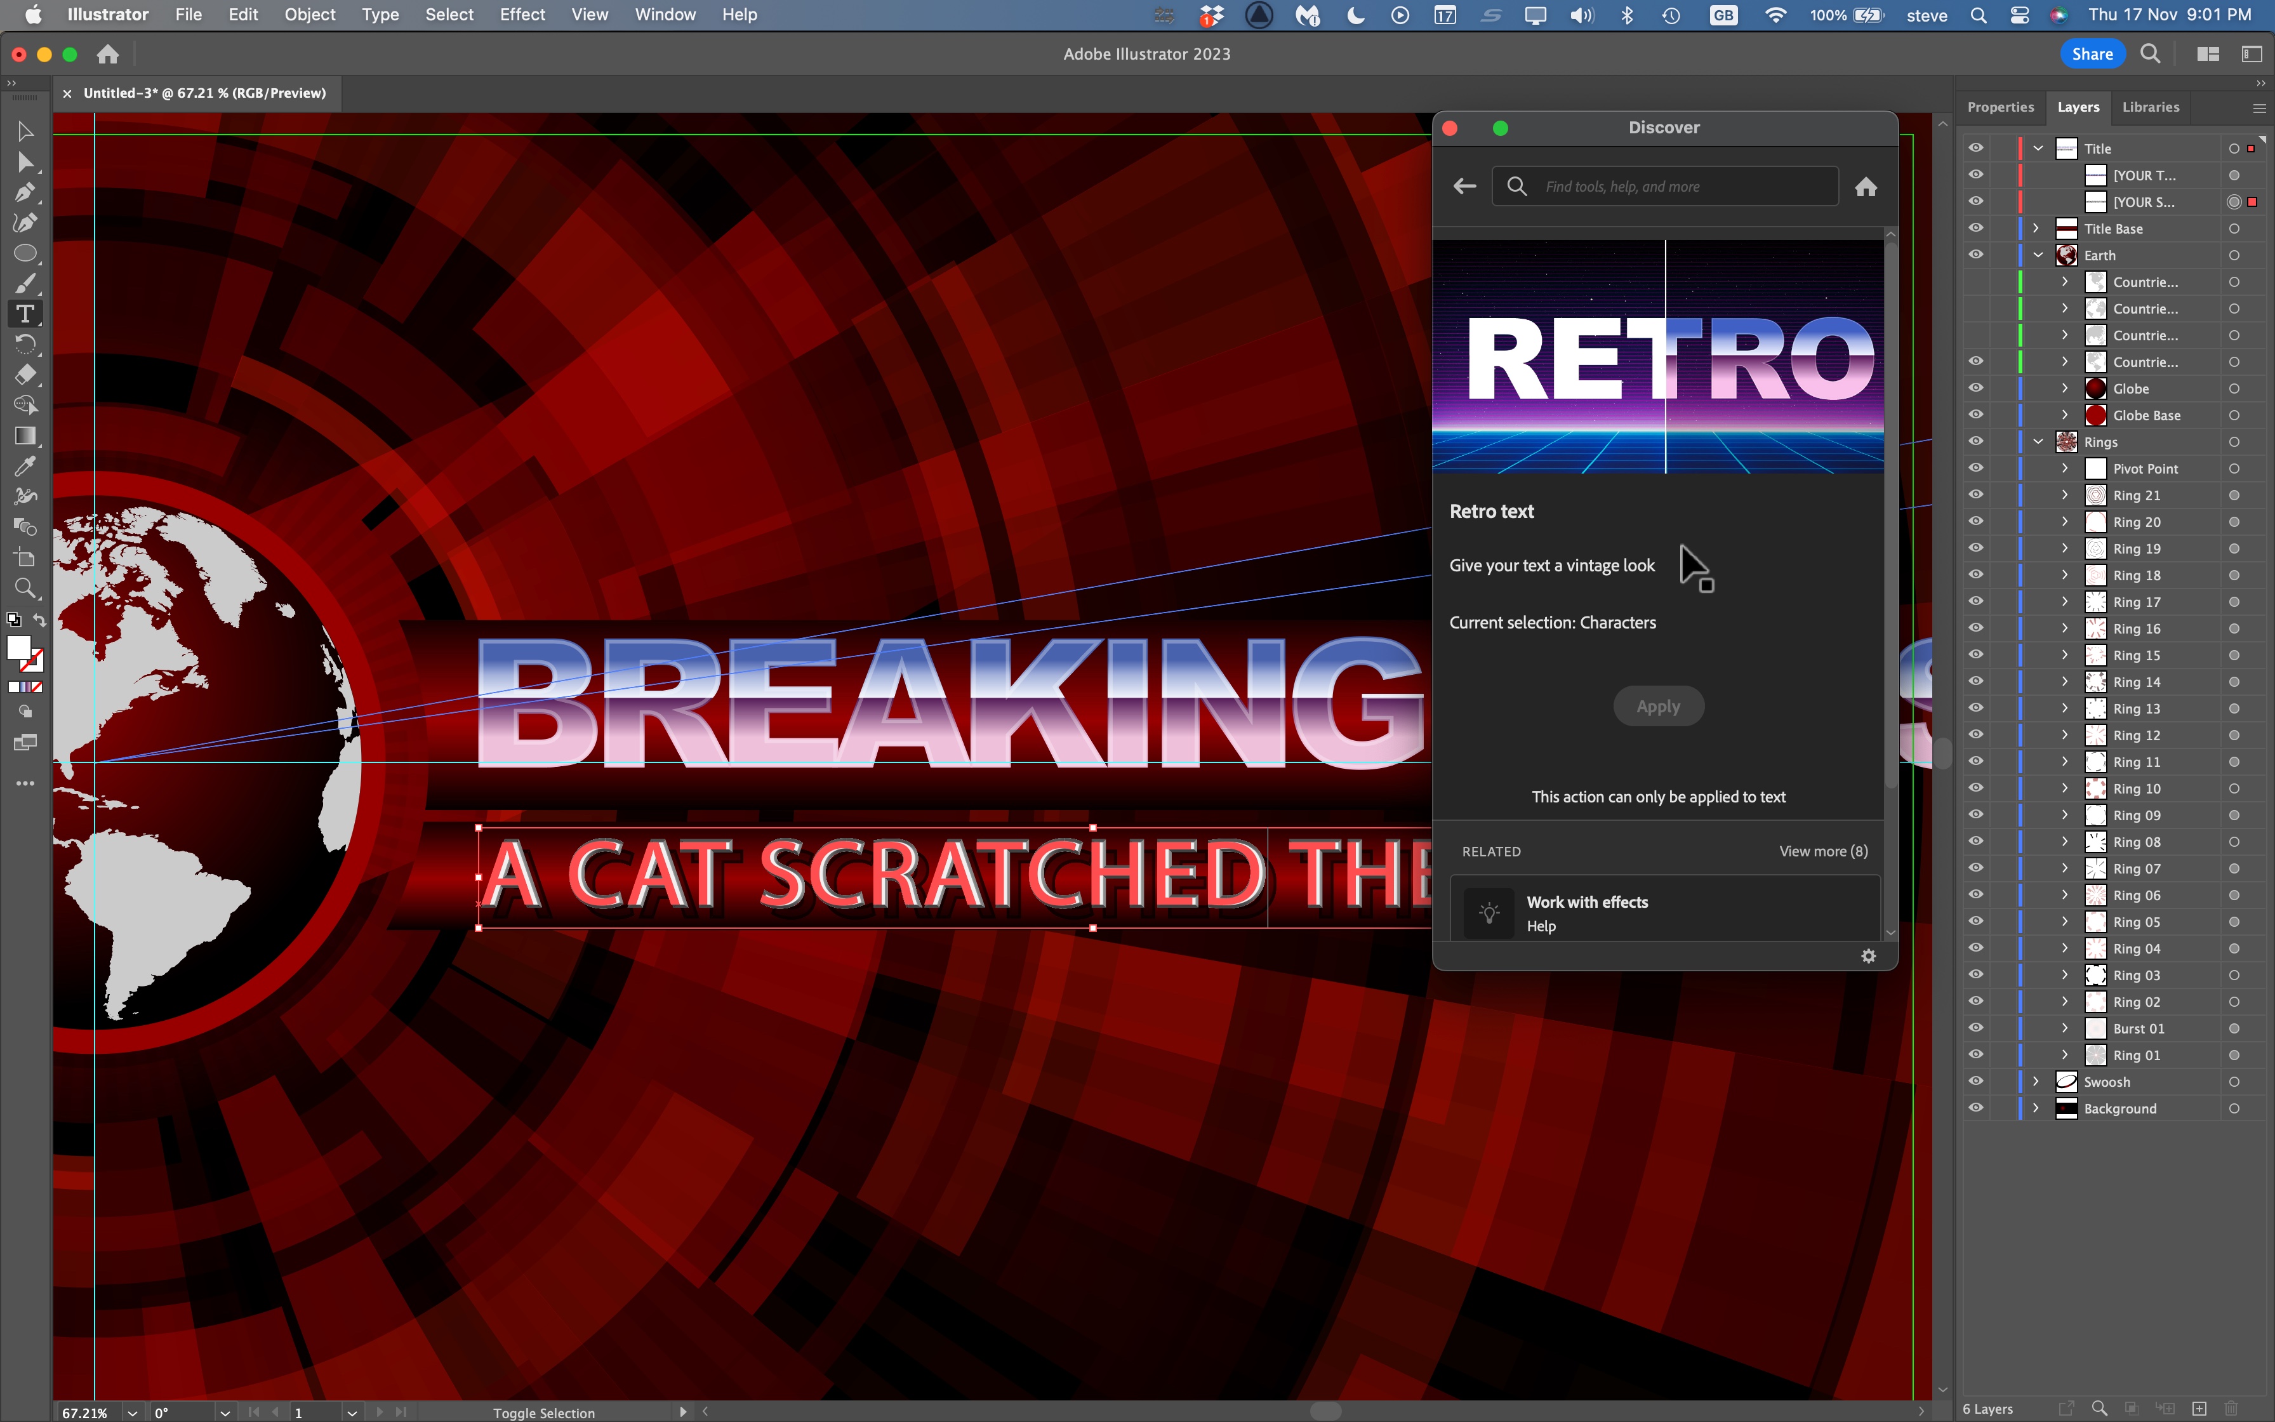Expand the Title Base layer
Image resolution: width=2275 pixels, height=1422 pixels.
click(x=2037, y=228)
